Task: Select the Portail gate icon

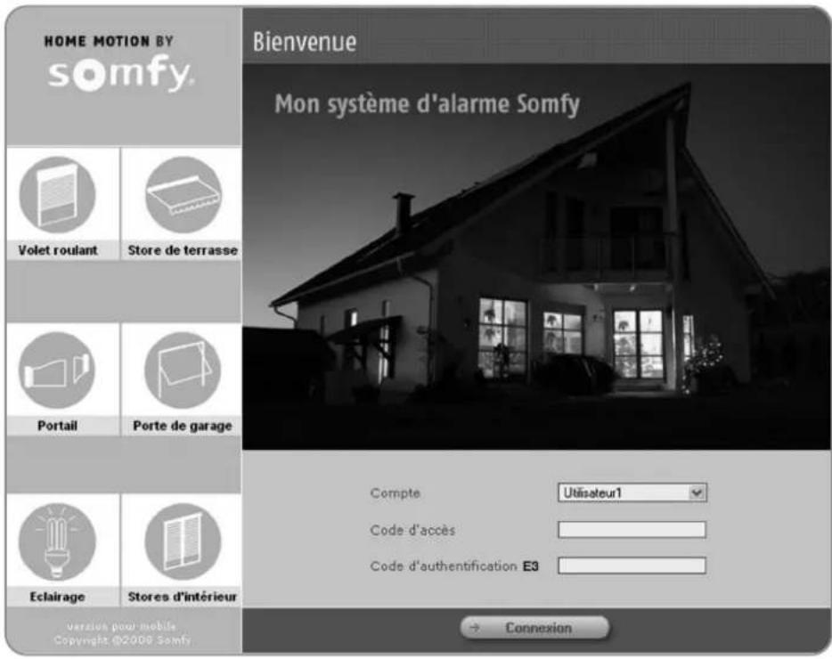Action: click(57, 370)
